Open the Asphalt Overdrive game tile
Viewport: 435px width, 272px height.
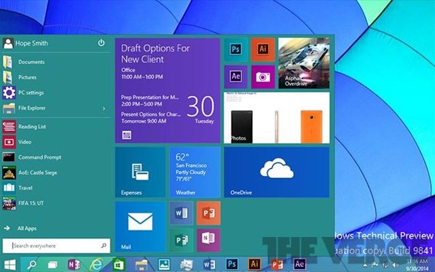pyautogui.click(x=304, y=63)
